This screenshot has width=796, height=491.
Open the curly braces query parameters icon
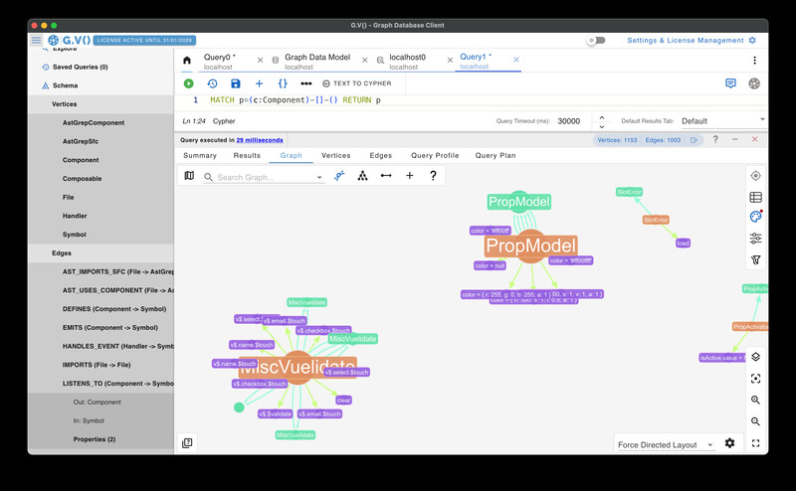pos(283,83)
